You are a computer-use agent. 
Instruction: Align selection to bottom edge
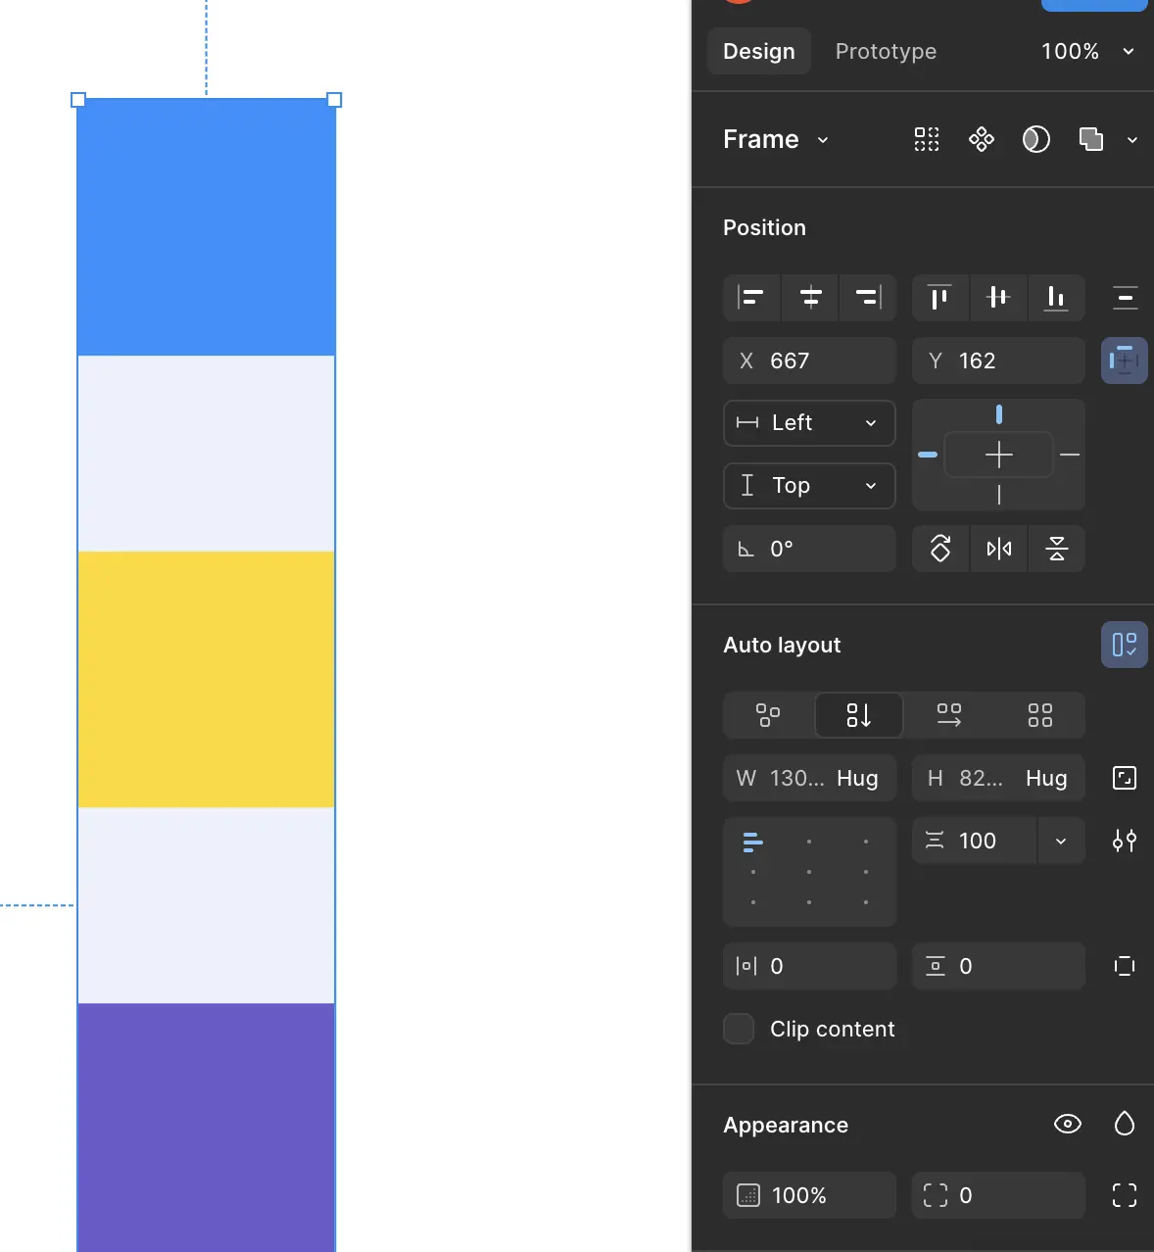pos(1056,298)
